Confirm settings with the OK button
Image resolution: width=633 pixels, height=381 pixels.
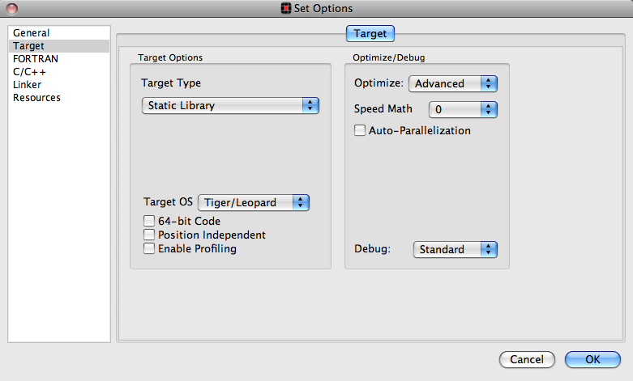click(592, 359)
